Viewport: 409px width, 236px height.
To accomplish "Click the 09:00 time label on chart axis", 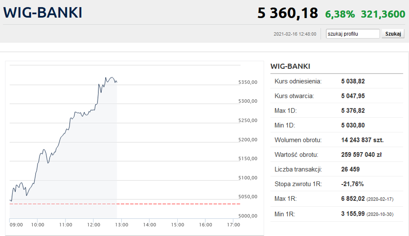I will 16,225.
